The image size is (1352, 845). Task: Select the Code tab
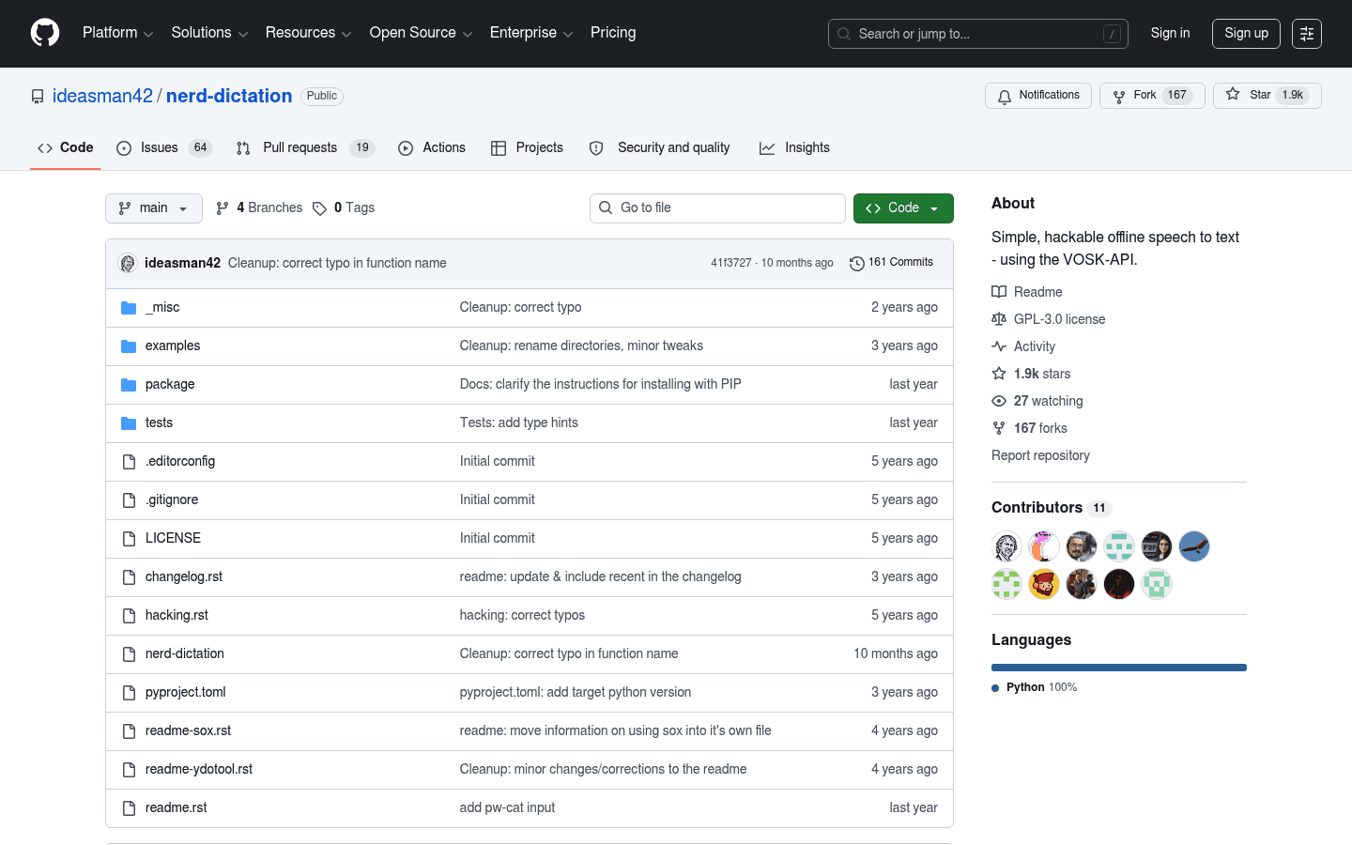[66, 147]
